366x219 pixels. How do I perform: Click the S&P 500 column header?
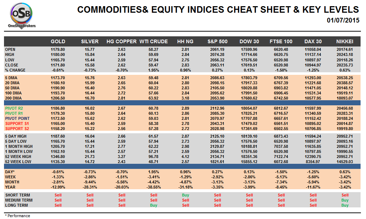217,41
